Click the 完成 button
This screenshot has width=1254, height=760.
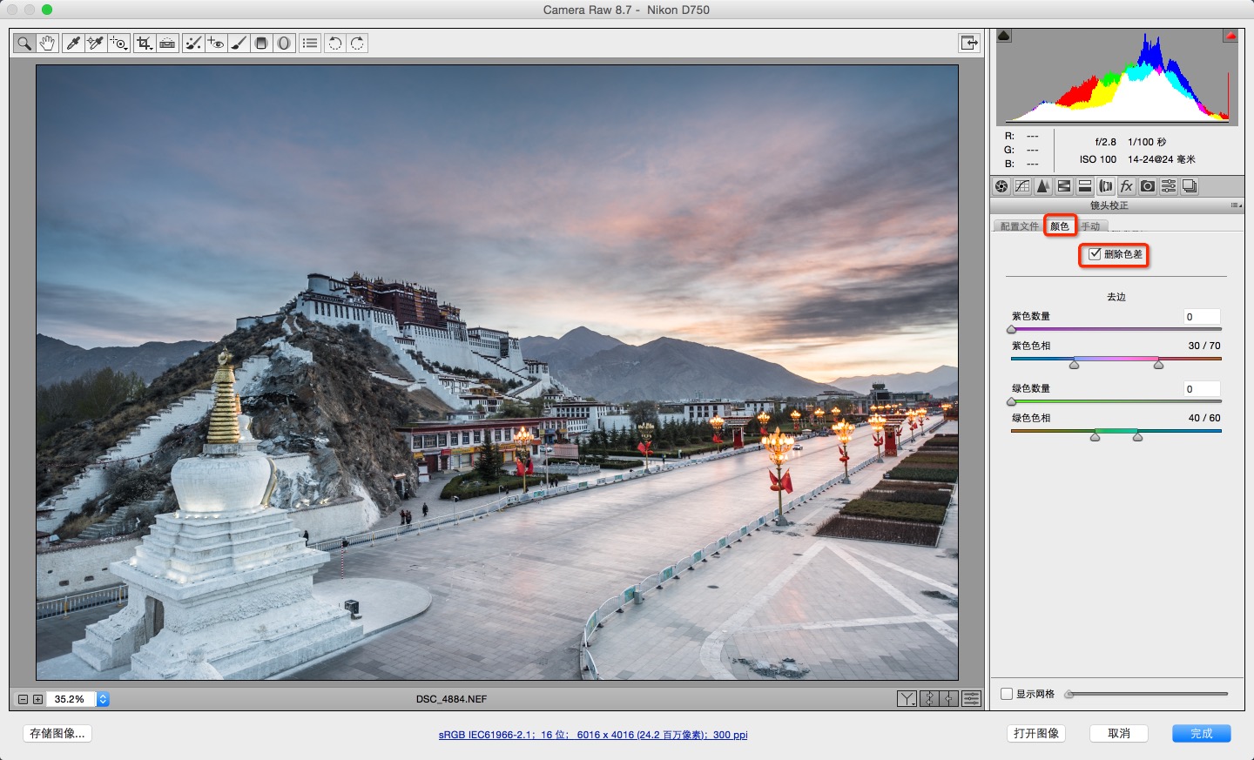click(1202, 733)
